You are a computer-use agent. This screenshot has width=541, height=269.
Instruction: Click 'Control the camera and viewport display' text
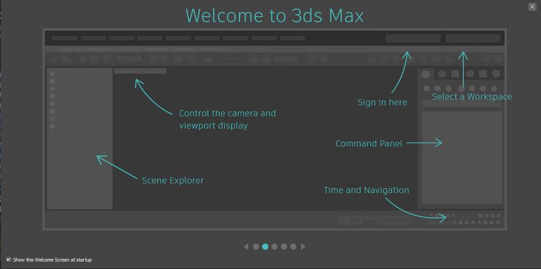point(227,119)
